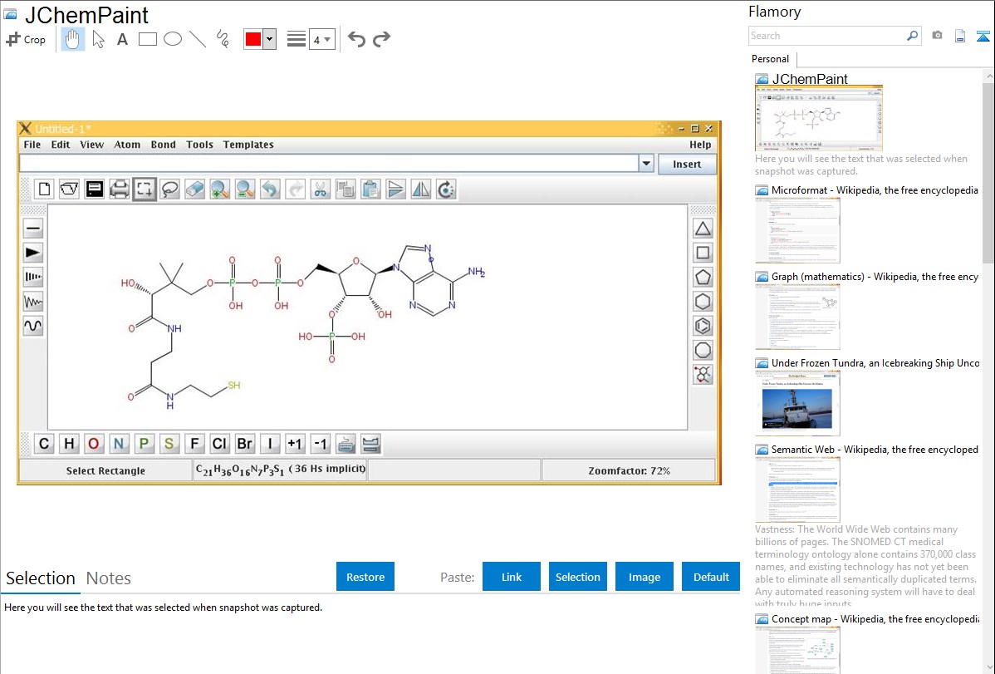Click the print icon

120,189
